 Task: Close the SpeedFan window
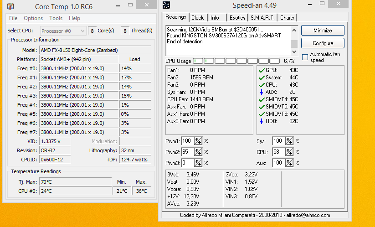[x=338, y=4]
